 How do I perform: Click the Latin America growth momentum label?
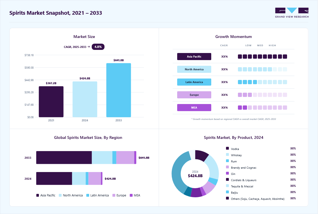pyautogui.click(x=194, y=82)
